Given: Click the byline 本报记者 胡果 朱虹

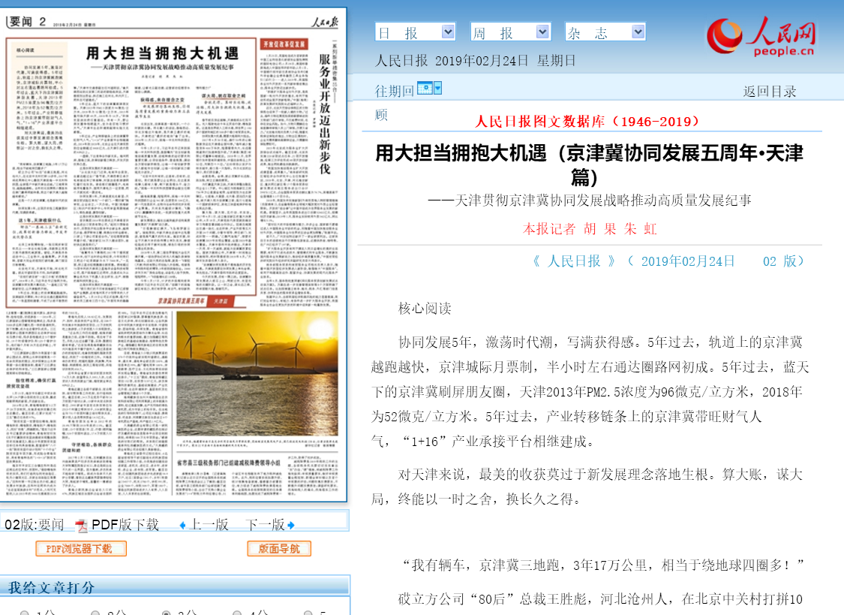Looking at the screenshot, I should 590,229.
